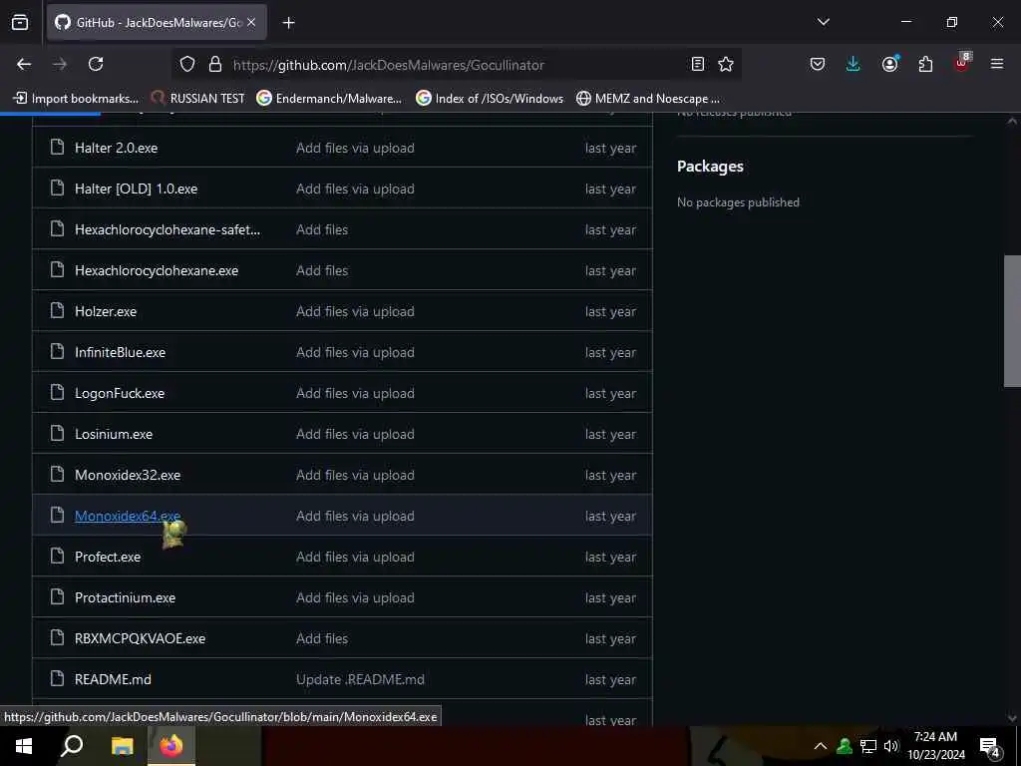1021x766 pixels.
Task: Open file InfiniteBlue.exe
Action: [120, 352]
